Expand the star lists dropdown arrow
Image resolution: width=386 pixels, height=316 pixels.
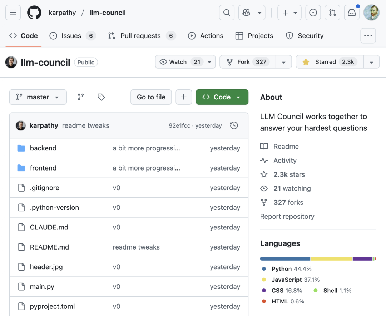371,62
